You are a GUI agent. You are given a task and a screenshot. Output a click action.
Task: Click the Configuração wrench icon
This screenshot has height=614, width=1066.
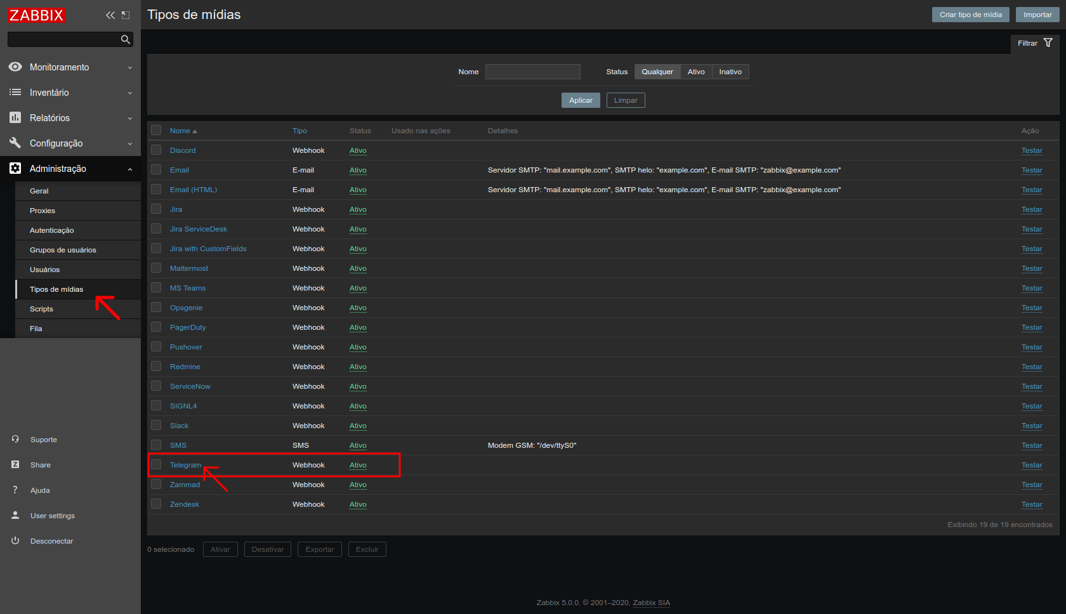tap(15, 143)
